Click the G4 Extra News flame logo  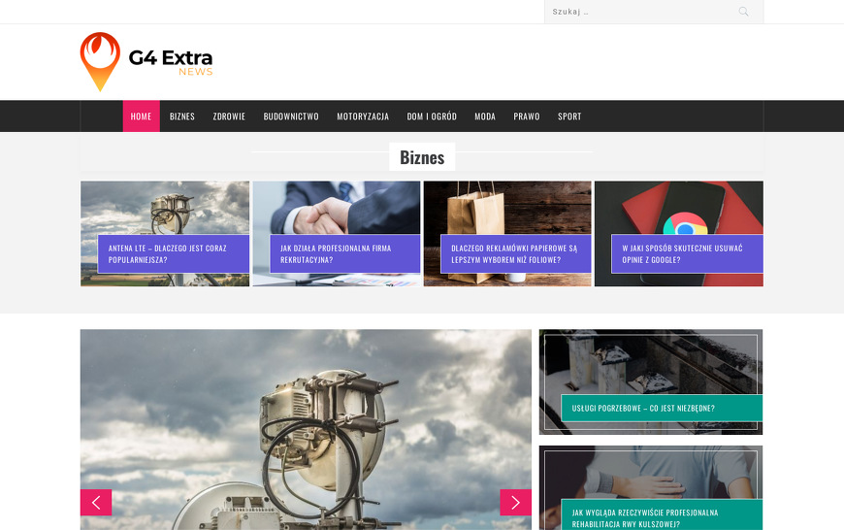(x=146, y=62)
